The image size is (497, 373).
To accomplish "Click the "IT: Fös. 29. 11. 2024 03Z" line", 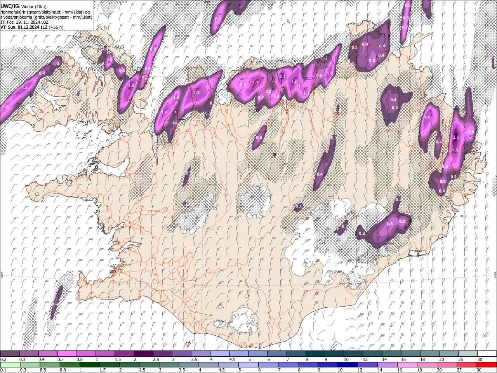I will (x=24, y=22).
